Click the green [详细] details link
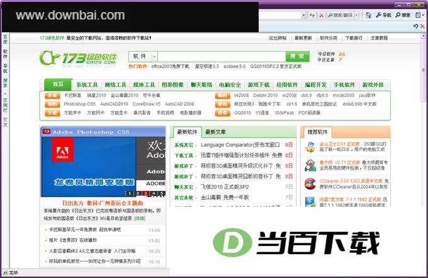Screen dimensions: 428x278 tap(140, 218)
